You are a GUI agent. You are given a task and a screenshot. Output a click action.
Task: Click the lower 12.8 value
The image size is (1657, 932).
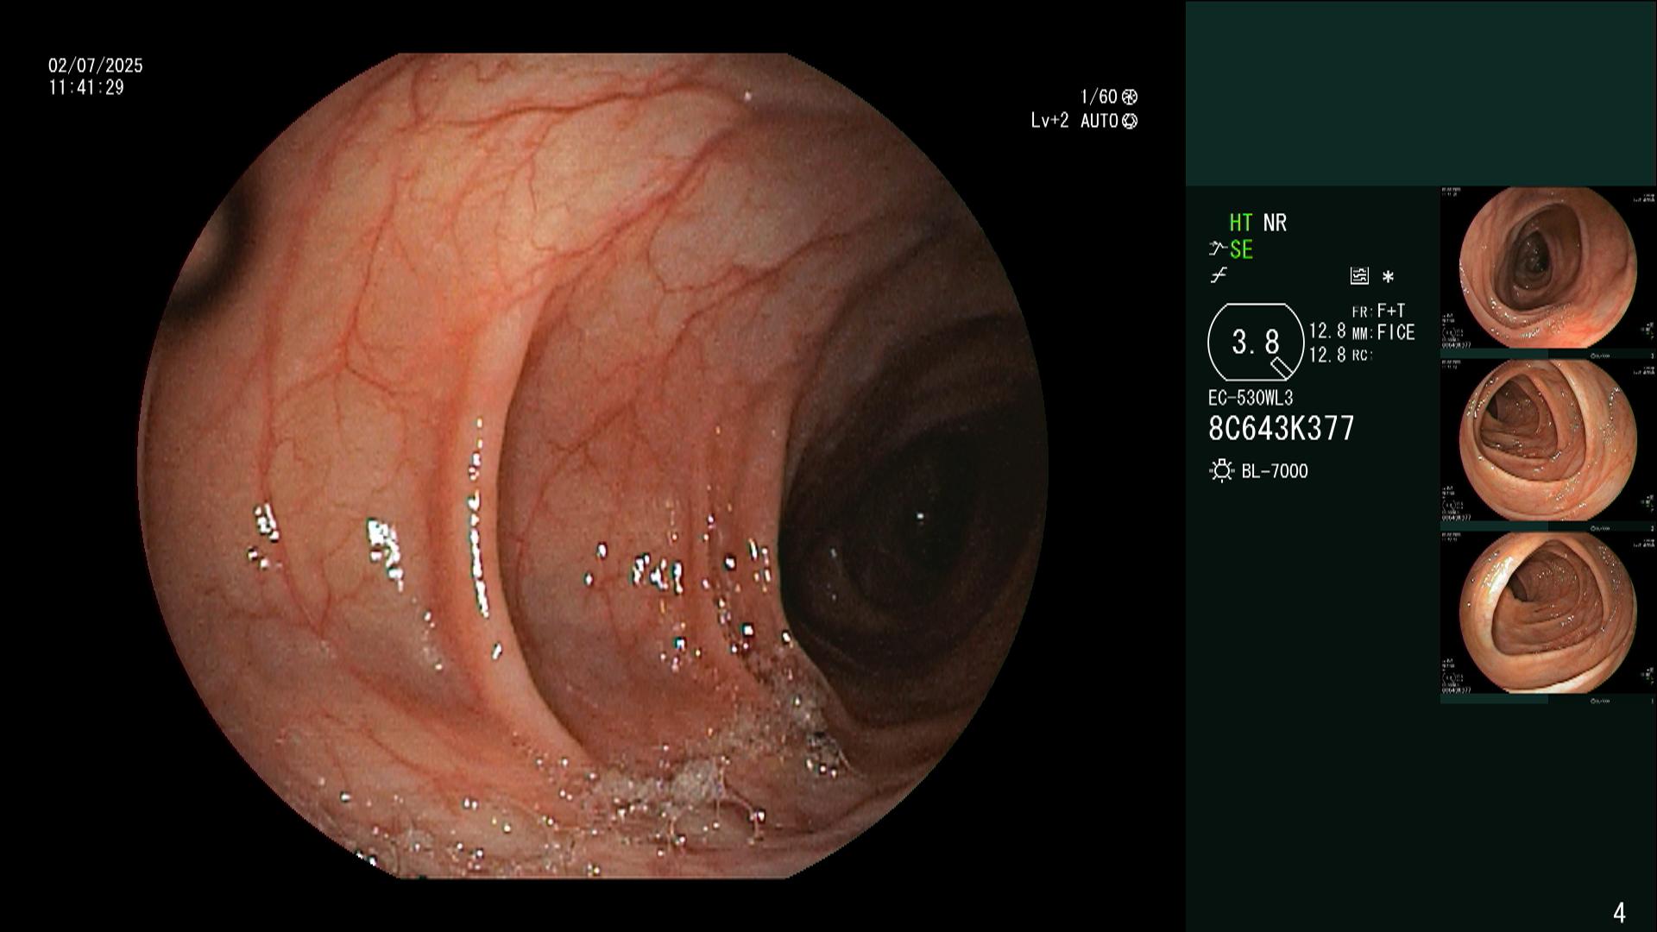(1327, 355)
